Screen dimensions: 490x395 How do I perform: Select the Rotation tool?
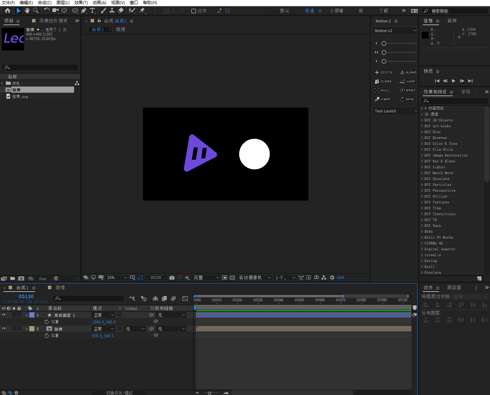47,11
